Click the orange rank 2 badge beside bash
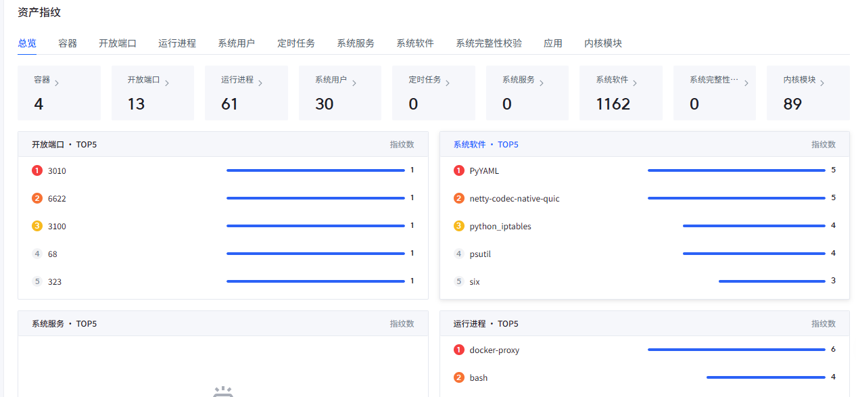The width and height of the screenshot is (856, 397). pos(458,377)
